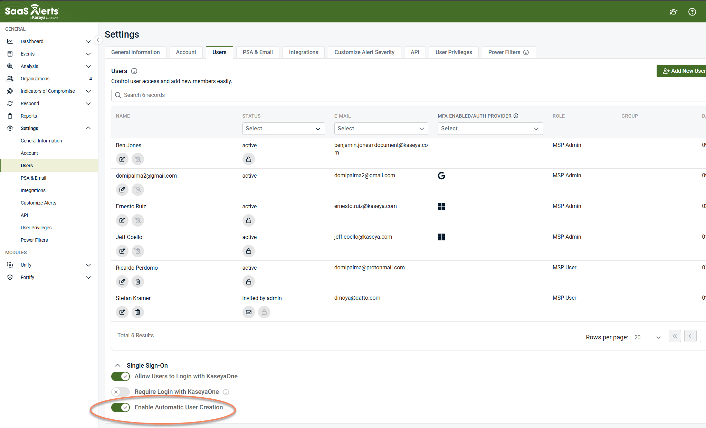This screenshot has height=428, width=706.
Task: Delete the Ricardo Perdomo user
Action: (138, 282)
